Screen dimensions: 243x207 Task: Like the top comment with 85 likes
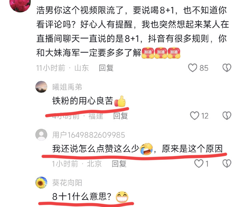point(193,68)
